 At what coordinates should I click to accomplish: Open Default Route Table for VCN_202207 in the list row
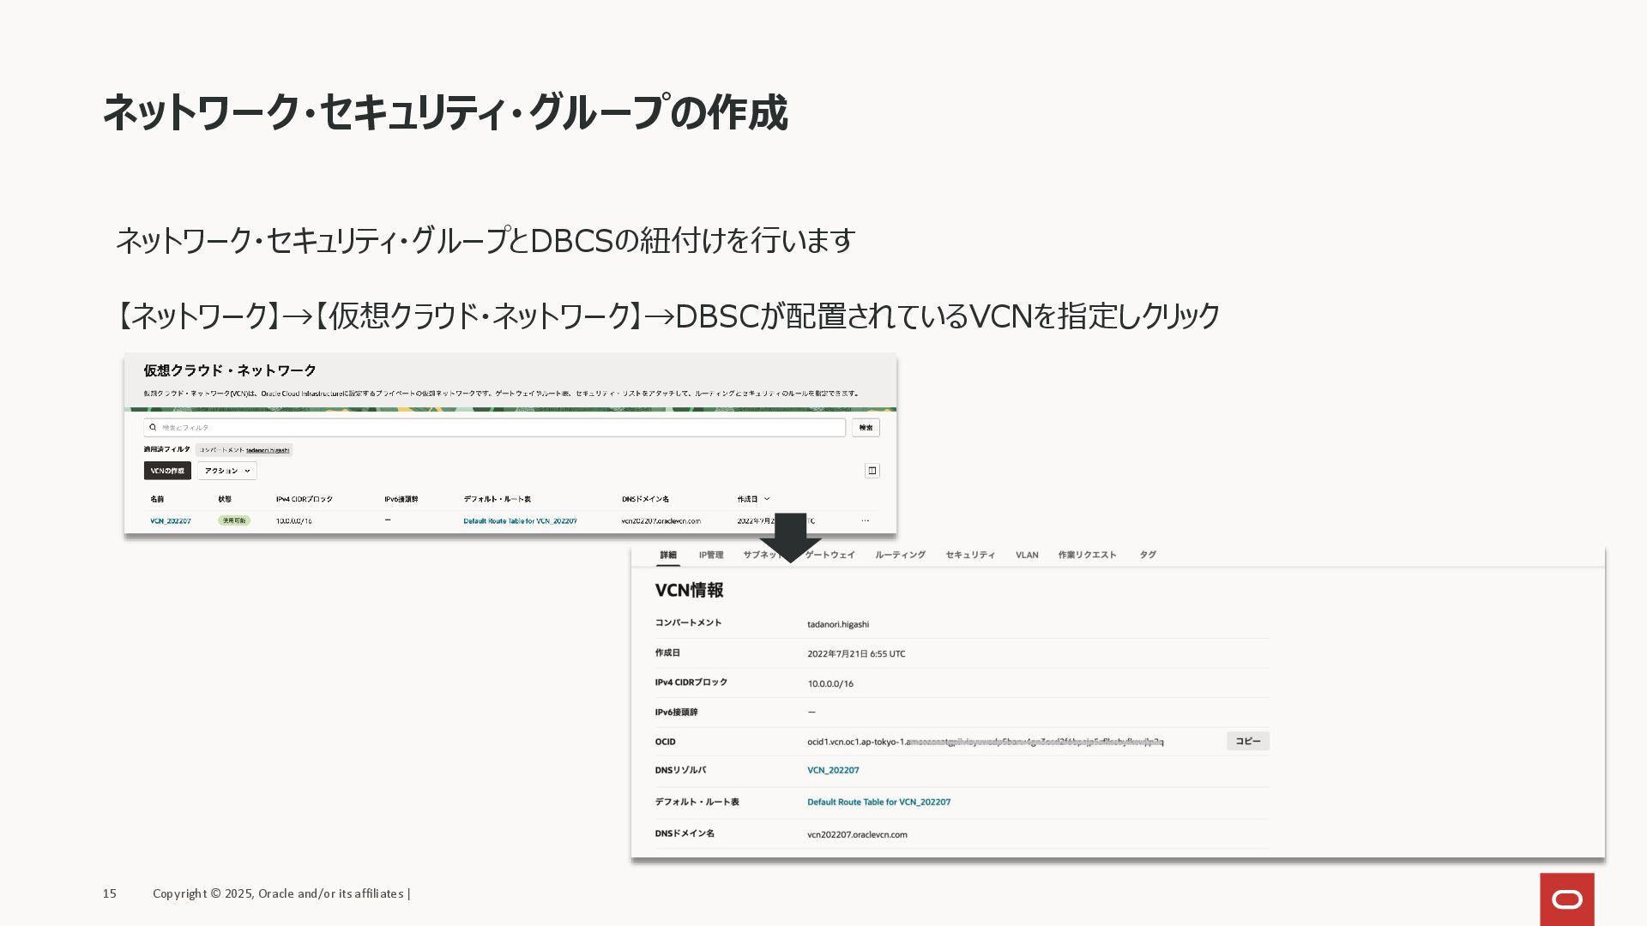(520, 521)
